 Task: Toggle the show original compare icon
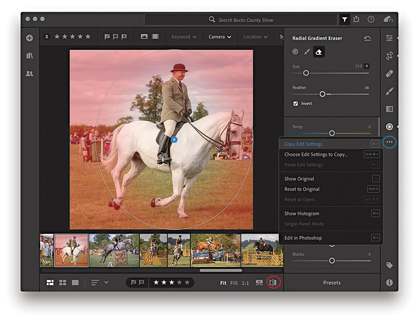click(x=273, y=282)
